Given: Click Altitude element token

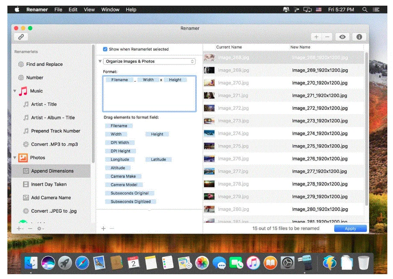Looking at the screenshot, I should (x=118, y=168).
